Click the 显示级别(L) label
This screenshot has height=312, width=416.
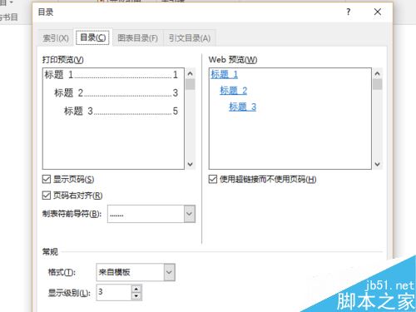69,293
